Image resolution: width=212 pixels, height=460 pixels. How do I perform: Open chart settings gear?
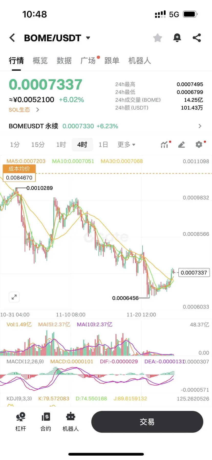(199, 145)
